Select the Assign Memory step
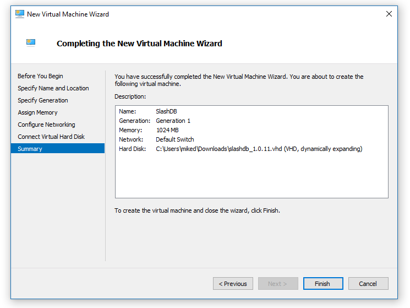Screen dimensions: 410x308 (x=37, y=112)
